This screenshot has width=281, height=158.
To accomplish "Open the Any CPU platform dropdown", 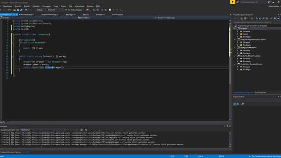I will coord(55,10).
